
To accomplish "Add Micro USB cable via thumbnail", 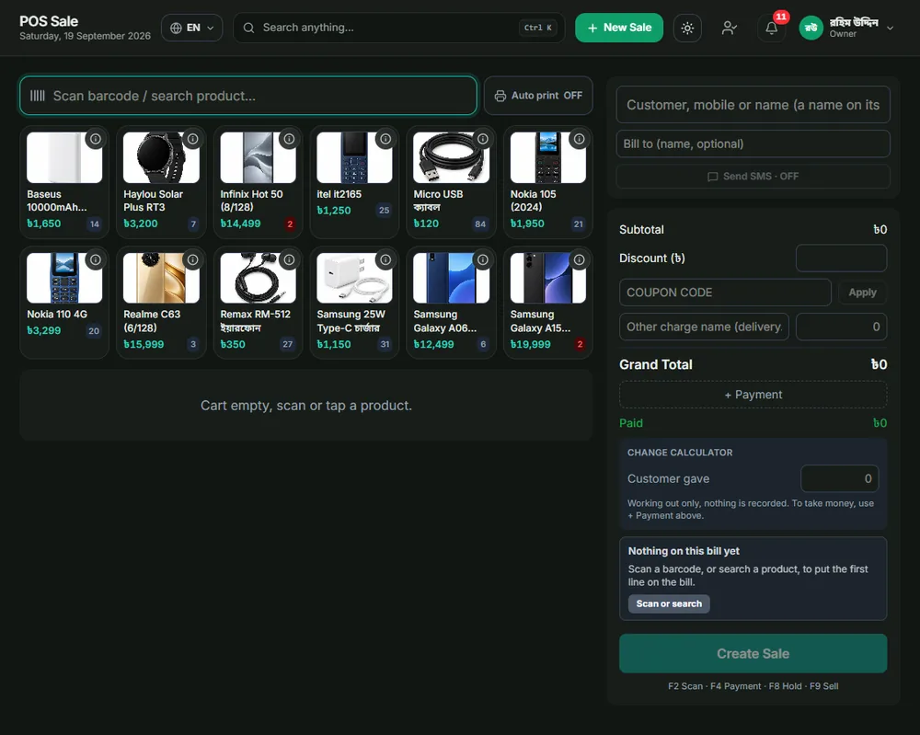I will click(451, 157).
